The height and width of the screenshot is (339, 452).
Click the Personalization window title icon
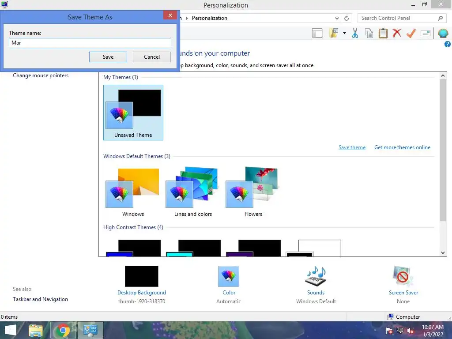[4, 4]
